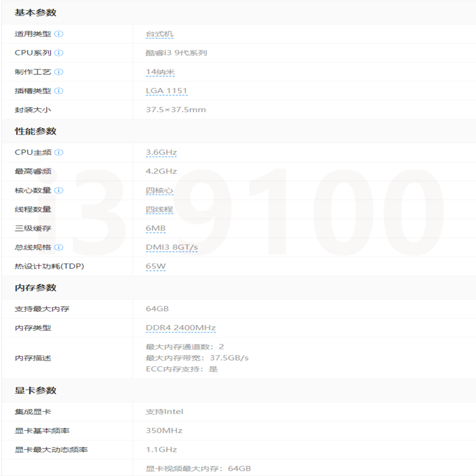Open the 四线程 link
Screen dimensions: 476x476
159,209
